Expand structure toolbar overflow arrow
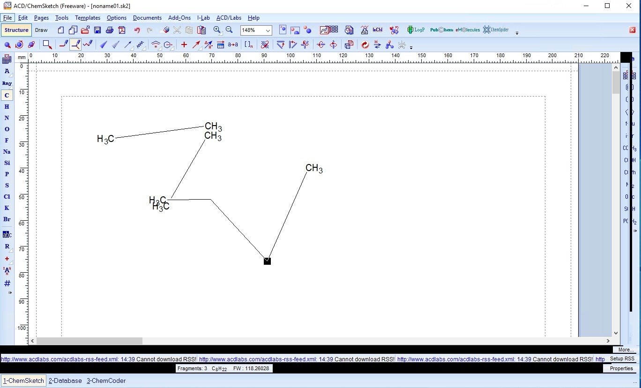This screenshot has width=641, height=388. 411,47
